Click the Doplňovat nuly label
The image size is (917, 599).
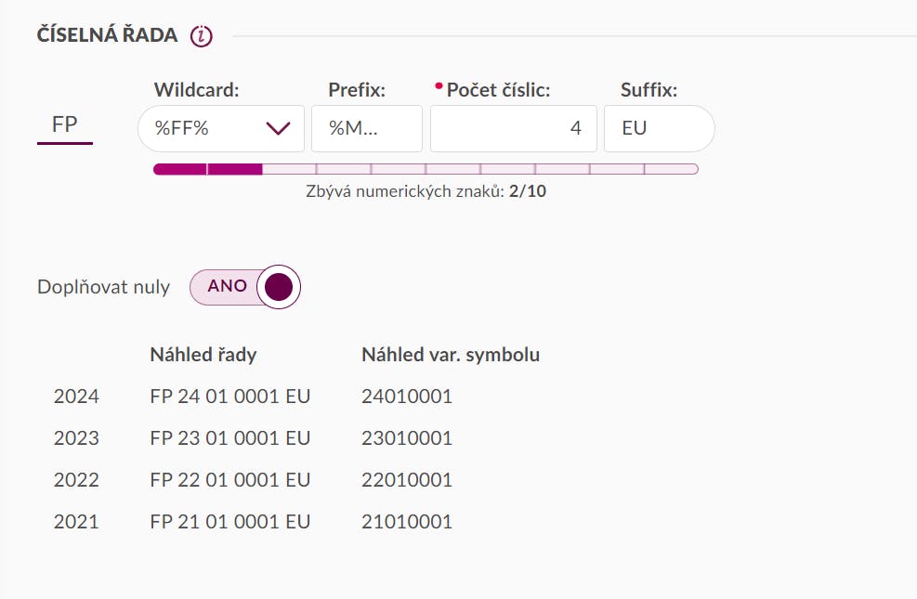[103, 287]
